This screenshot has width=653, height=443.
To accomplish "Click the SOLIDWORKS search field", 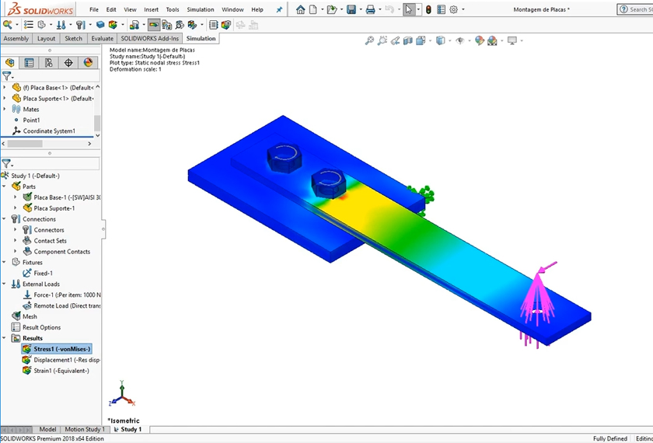I will [637, 9].
